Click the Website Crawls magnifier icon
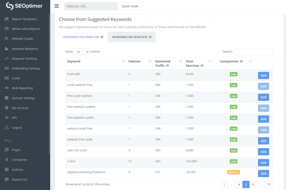286x190 pixels. [7, 39]
